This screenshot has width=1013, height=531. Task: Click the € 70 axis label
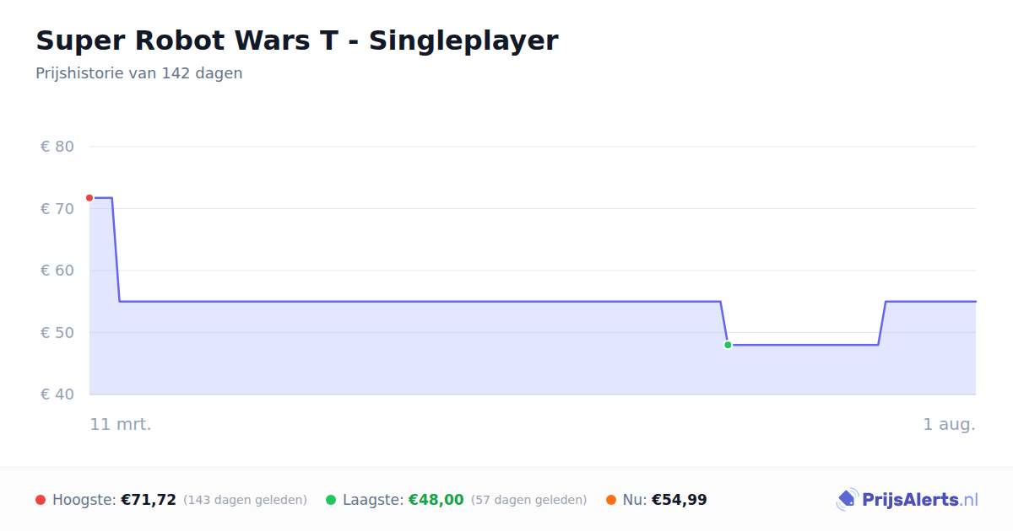[57, 208]
